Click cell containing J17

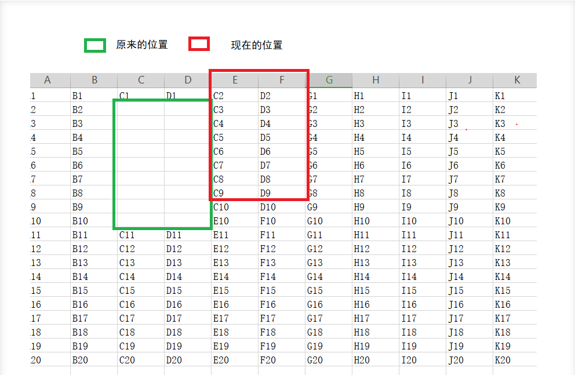[470, 318]
